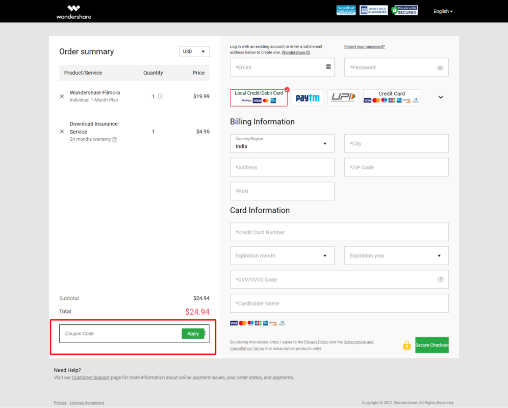Click the footer Privacy link
The height and width of the screenshot is (408, 508).
pyautogui.click(x=60, y=403)
